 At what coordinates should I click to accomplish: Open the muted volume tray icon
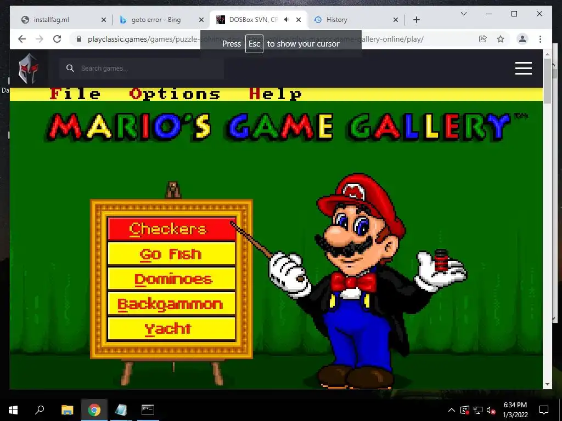pos(491,410)
